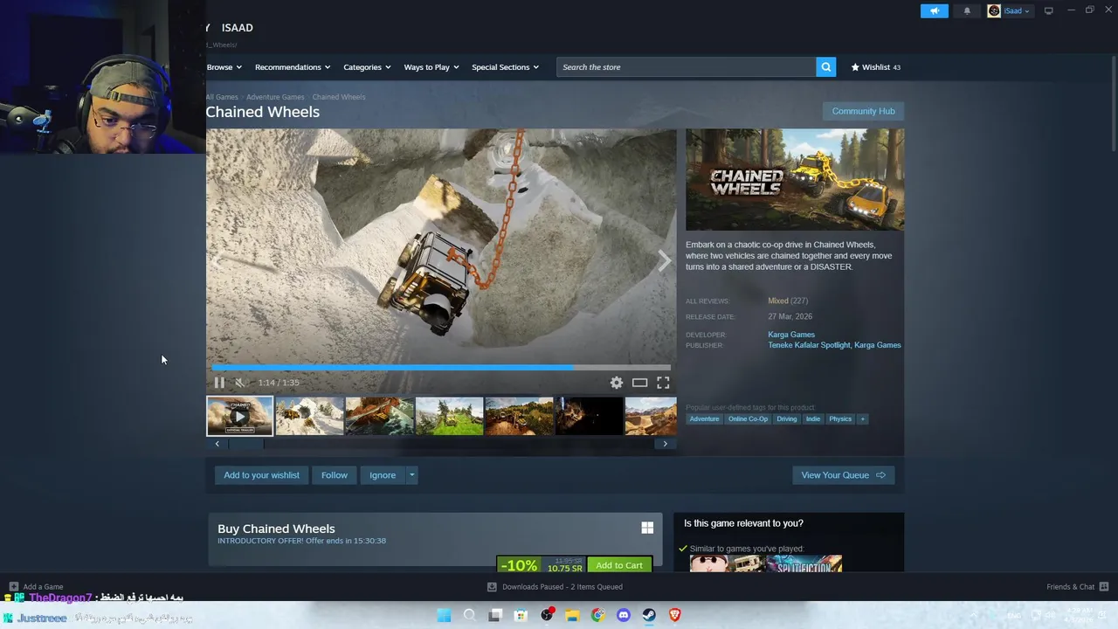
Task: Open the Karga Games developer link
Action: (791, 335)
